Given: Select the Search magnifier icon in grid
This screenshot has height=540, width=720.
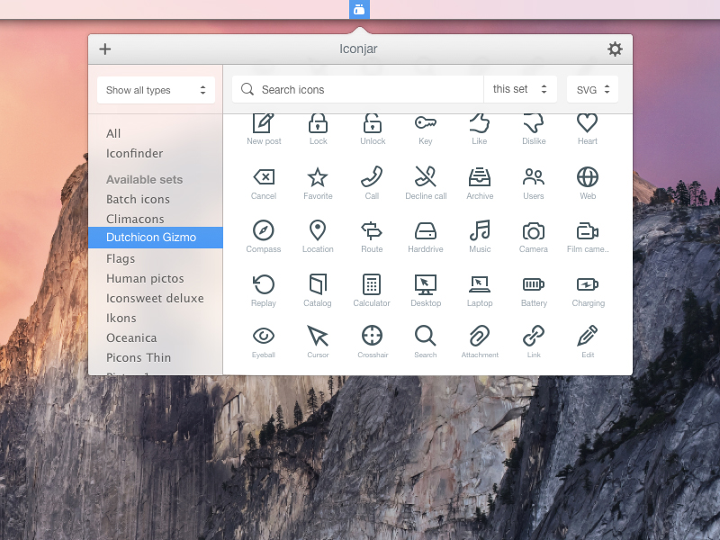Looking at the screenshot, I should click(425, 336).
